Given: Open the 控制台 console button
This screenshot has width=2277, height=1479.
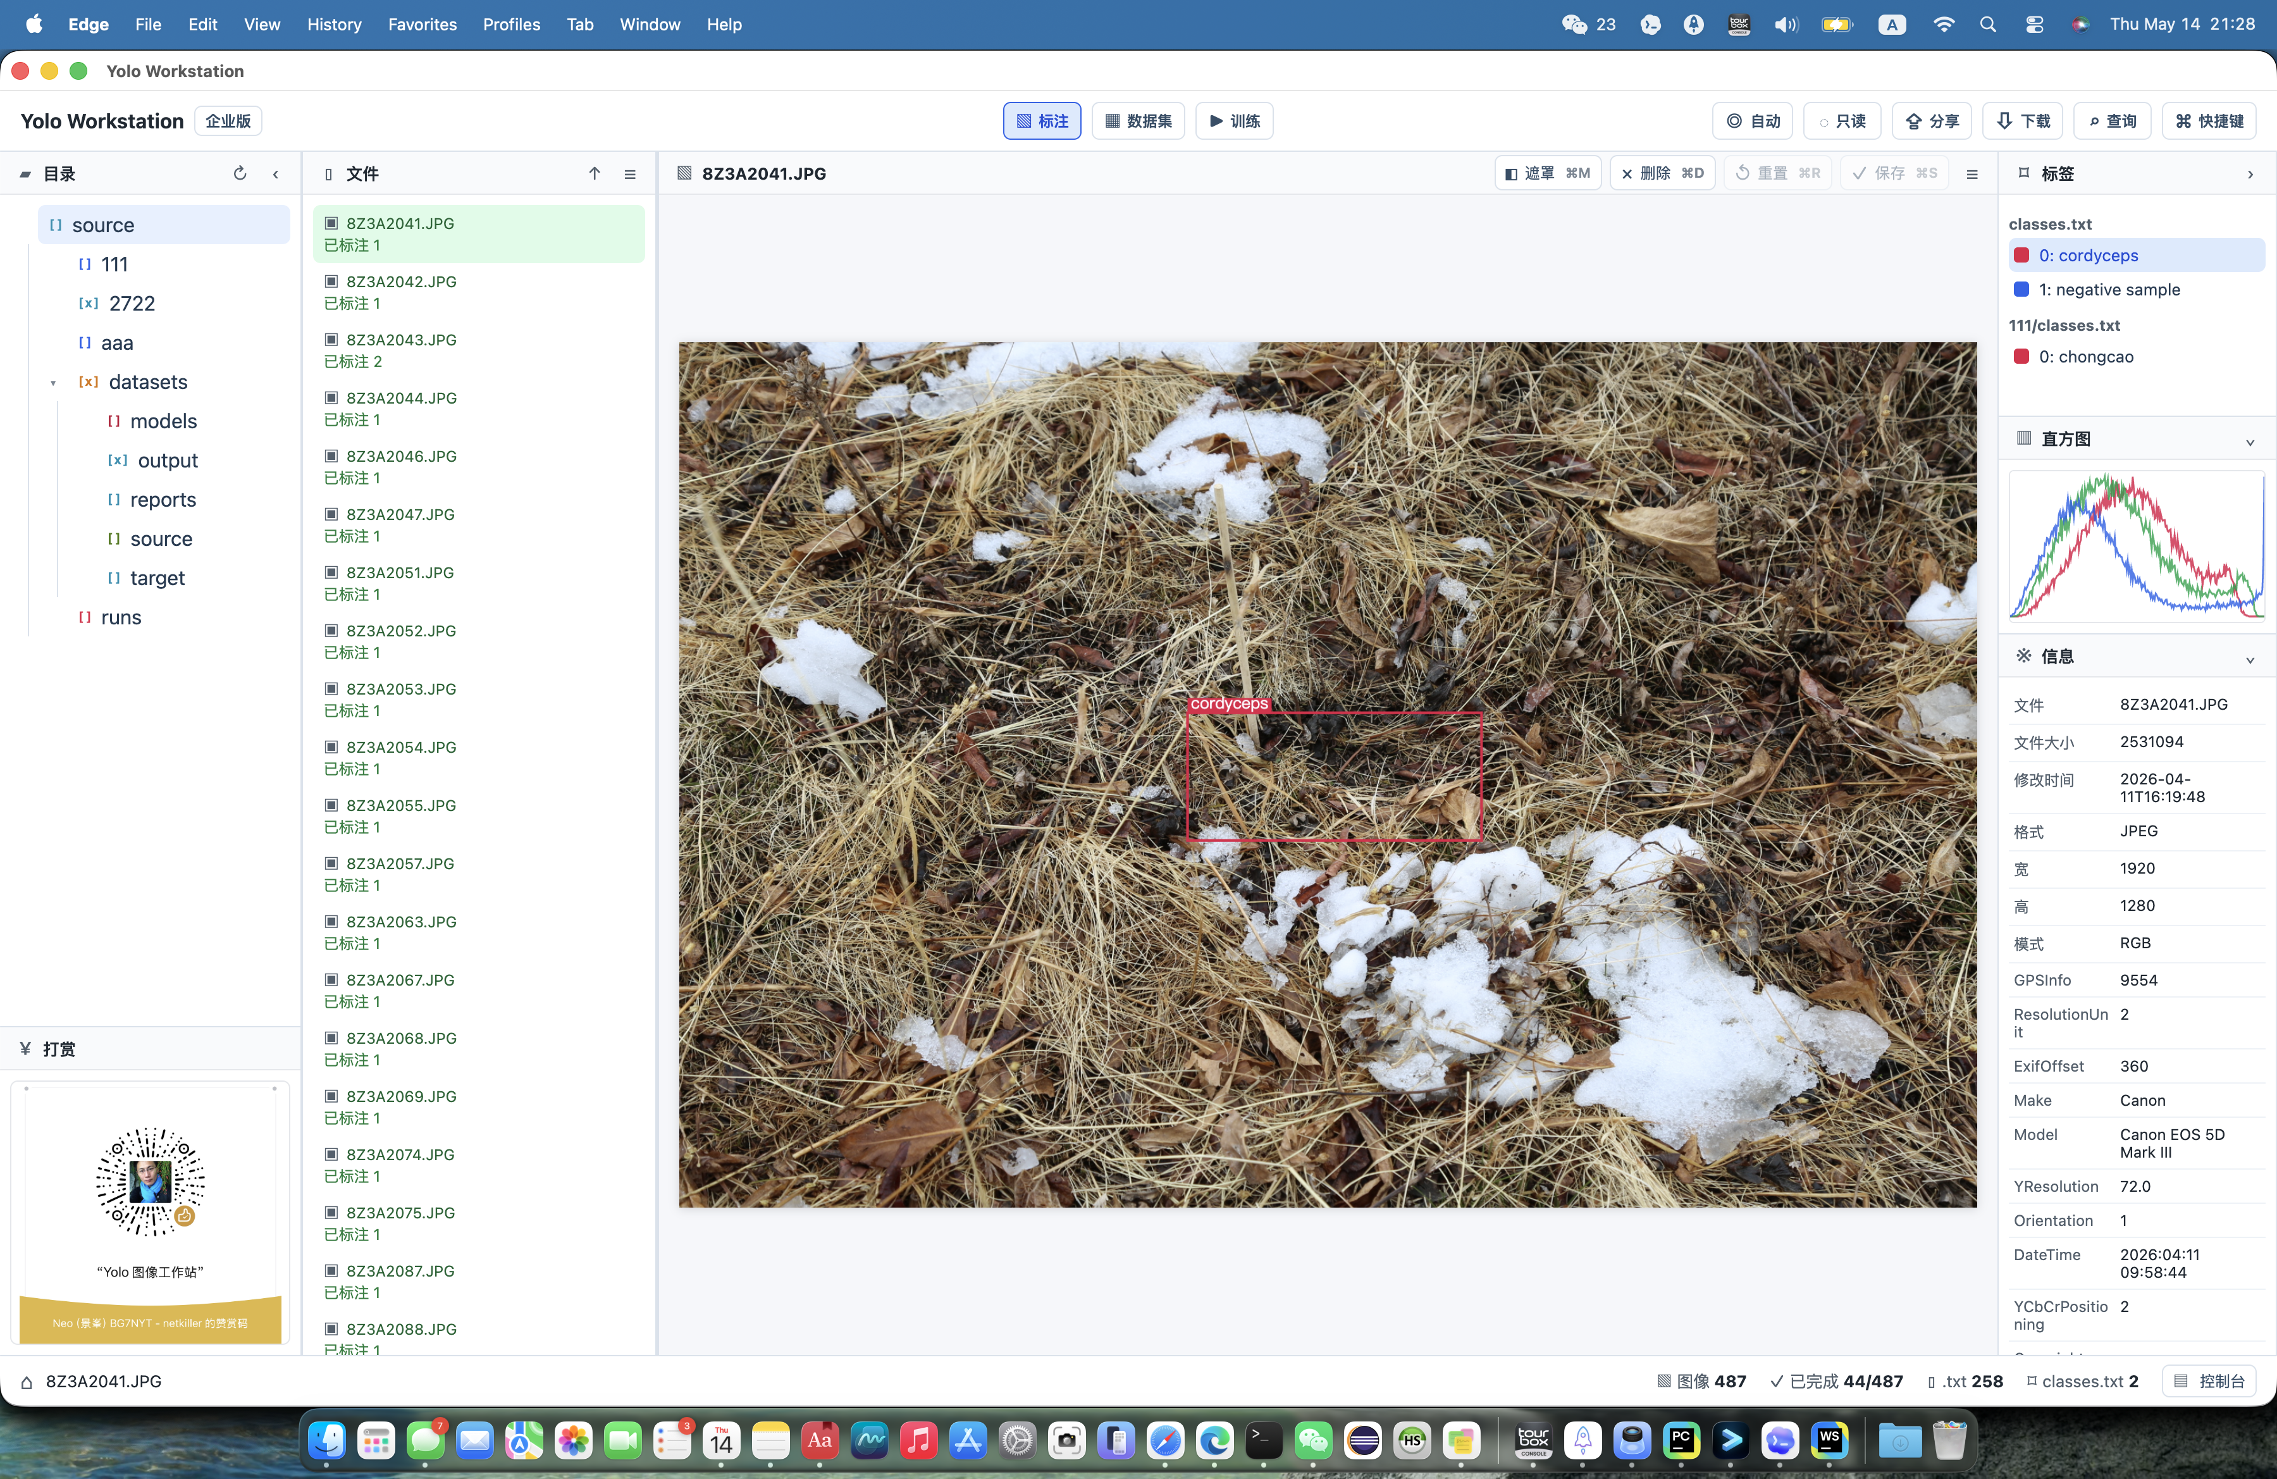Looking at the screenshot, I should tap(2209, 1380).
